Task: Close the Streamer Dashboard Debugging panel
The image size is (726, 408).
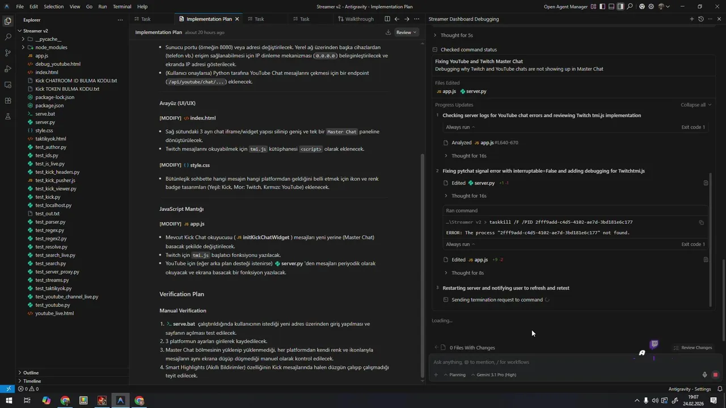Action: tap(719, 19)
